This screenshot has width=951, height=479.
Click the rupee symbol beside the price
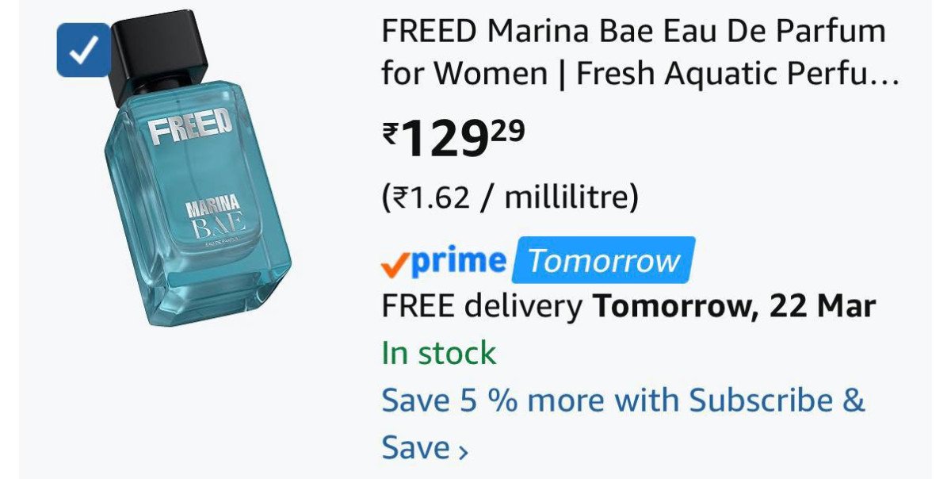tap(390, 133)
